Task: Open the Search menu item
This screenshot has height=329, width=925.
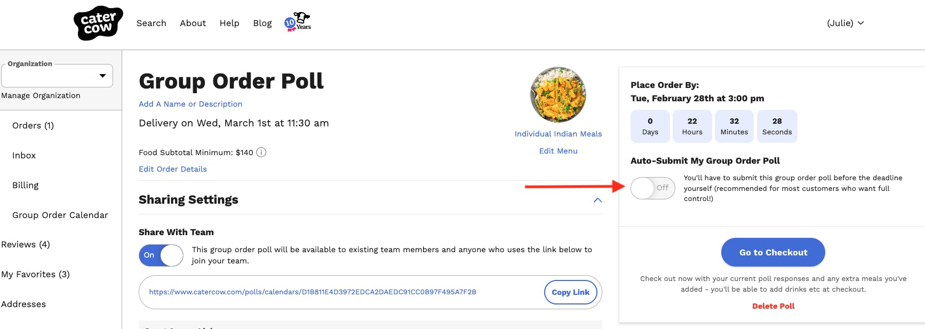Action: 151,23
